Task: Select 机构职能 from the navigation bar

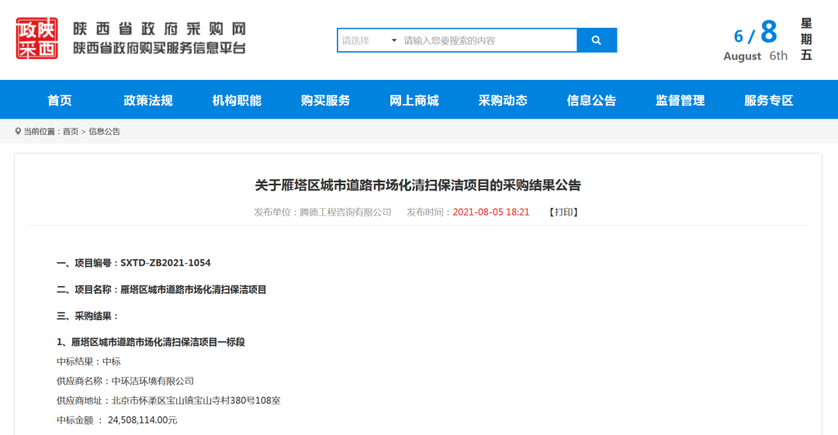Action: click(x=237, y=100)
